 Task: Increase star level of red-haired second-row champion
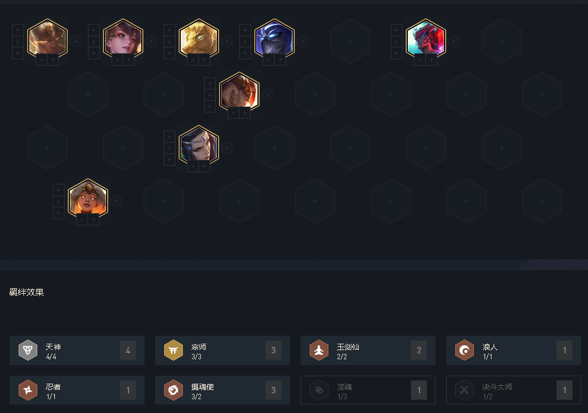pos(245,113)
